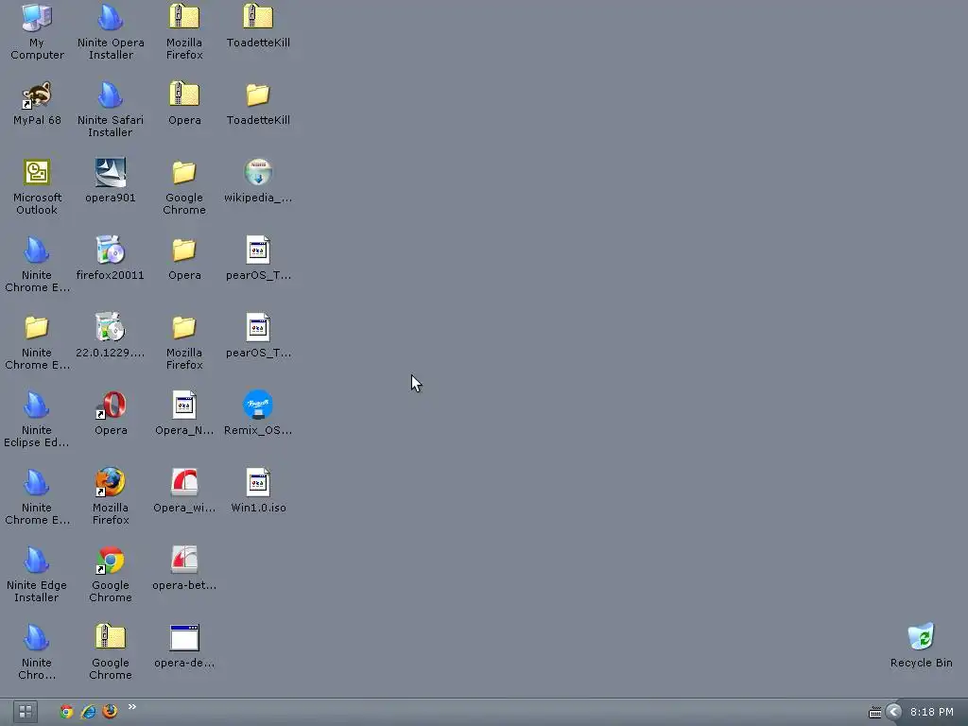This screenshot has height=726, width=968.
Task: Select the firefox20011 setup disc icon
Action: (111, 250)
